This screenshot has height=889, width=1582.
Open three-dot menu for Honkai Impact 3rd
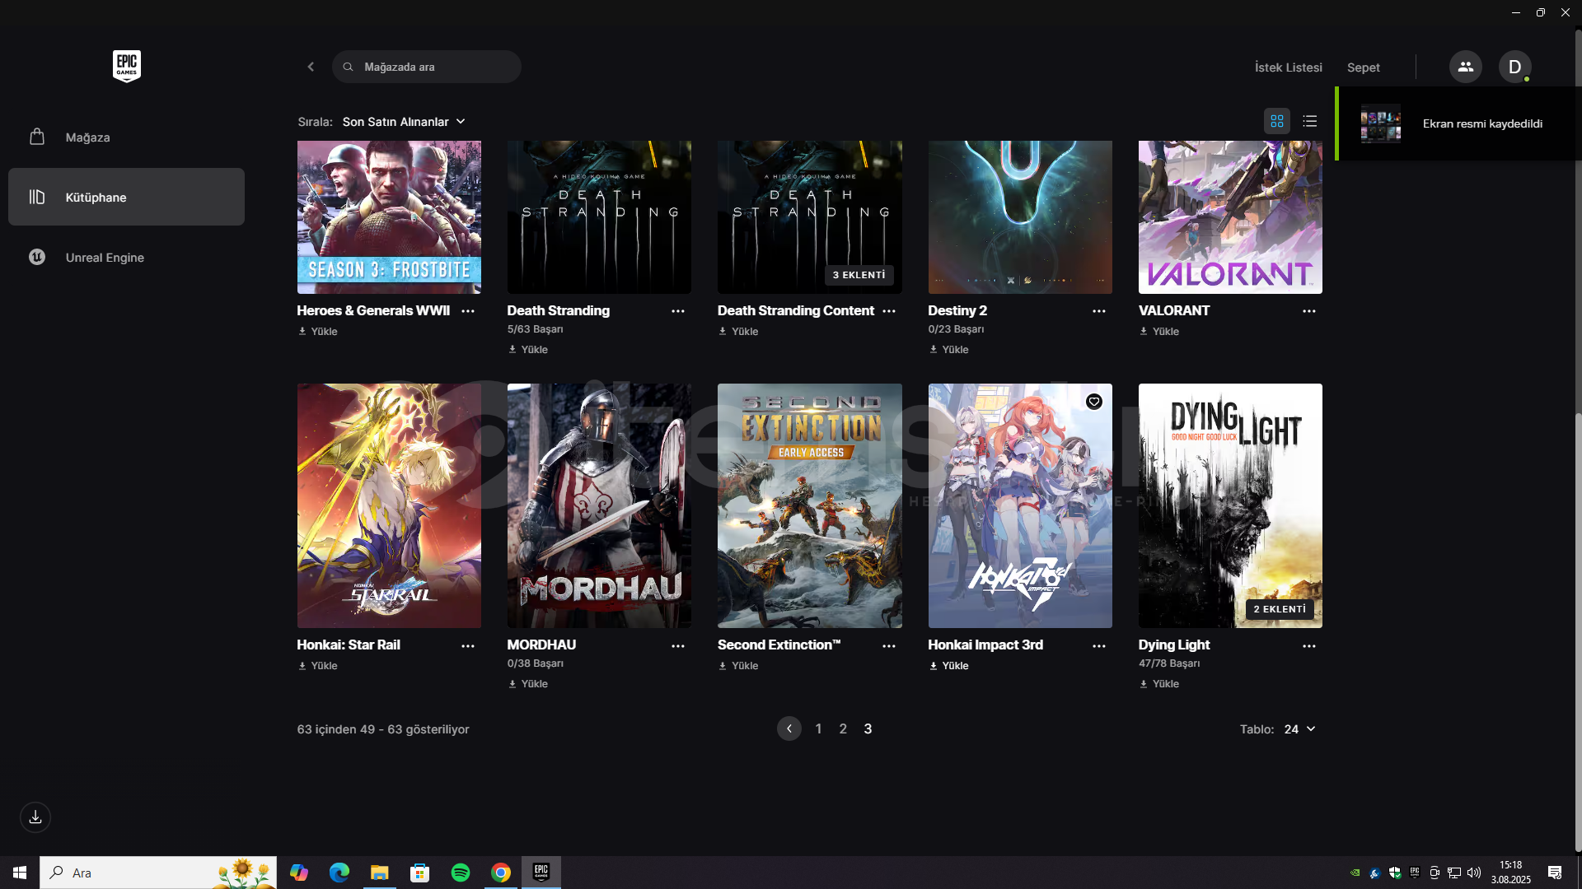1099,646
